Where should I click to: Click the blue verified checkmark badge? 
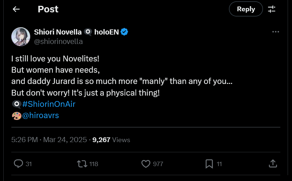[x=124, y=32]
